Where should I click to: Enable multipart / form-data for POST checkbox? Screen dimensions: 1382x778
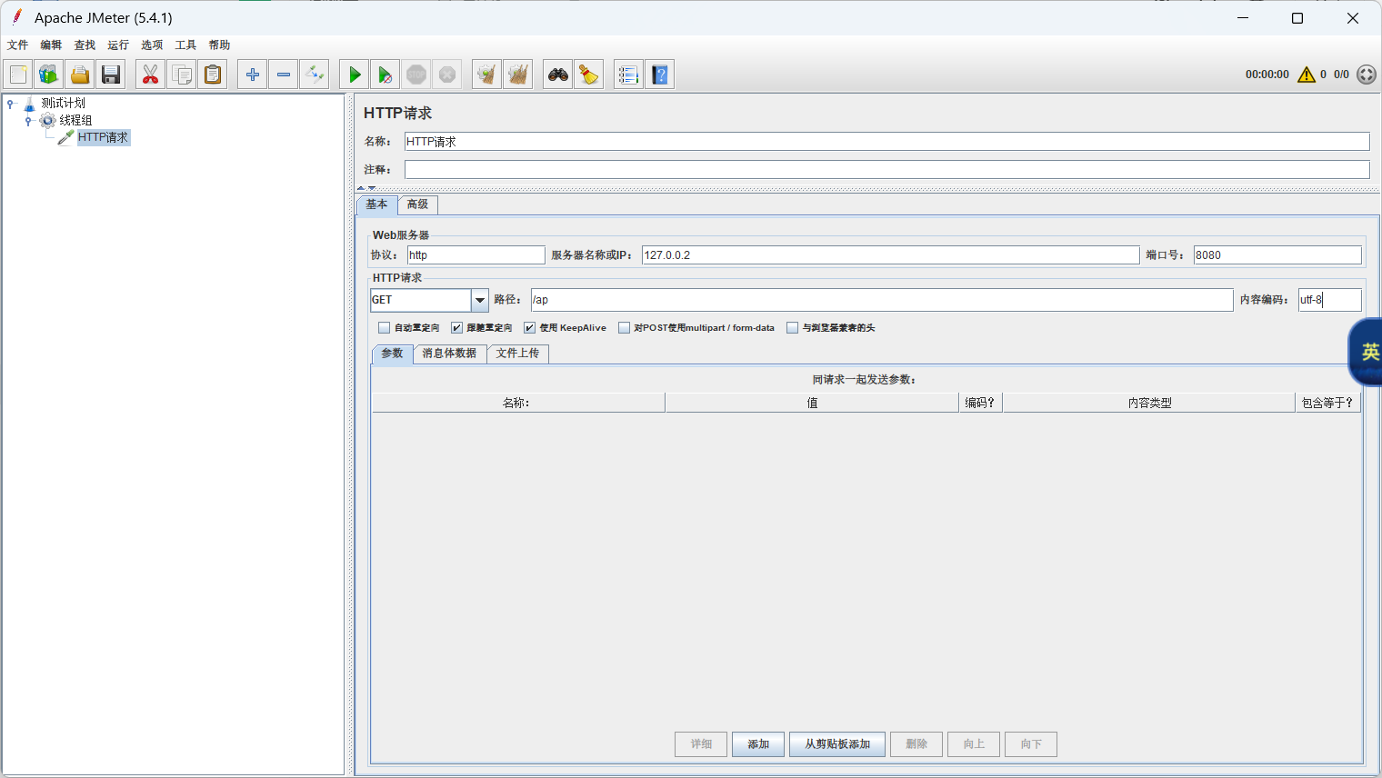624,328
